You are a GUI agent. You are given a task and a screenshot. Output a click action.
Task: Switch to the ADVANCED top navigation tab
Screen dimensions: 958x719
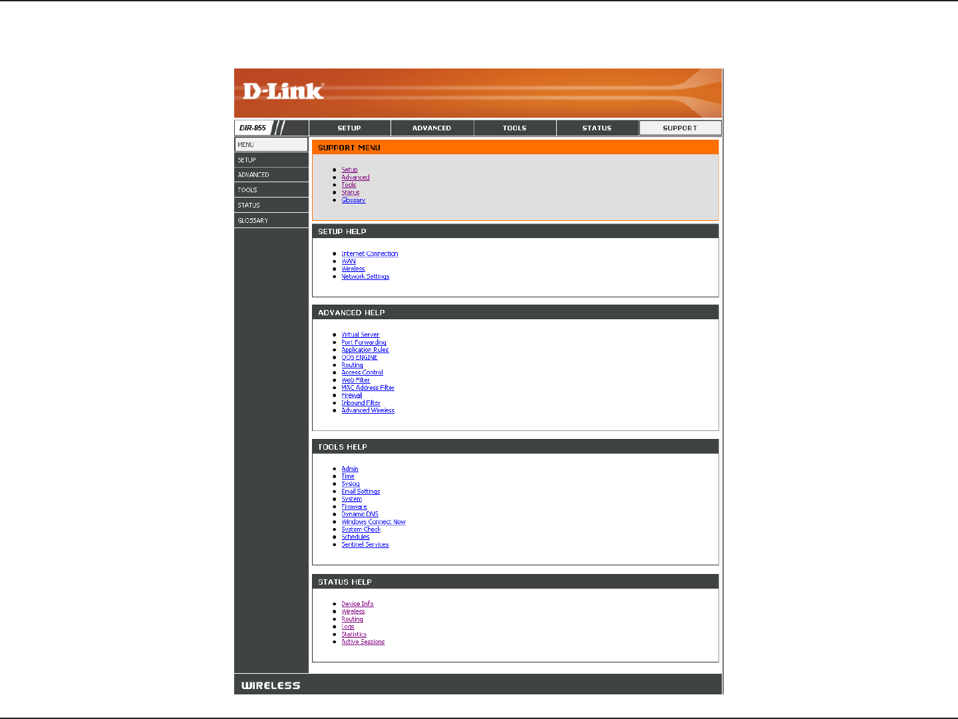pyautogui.click(x=432, y=128)
